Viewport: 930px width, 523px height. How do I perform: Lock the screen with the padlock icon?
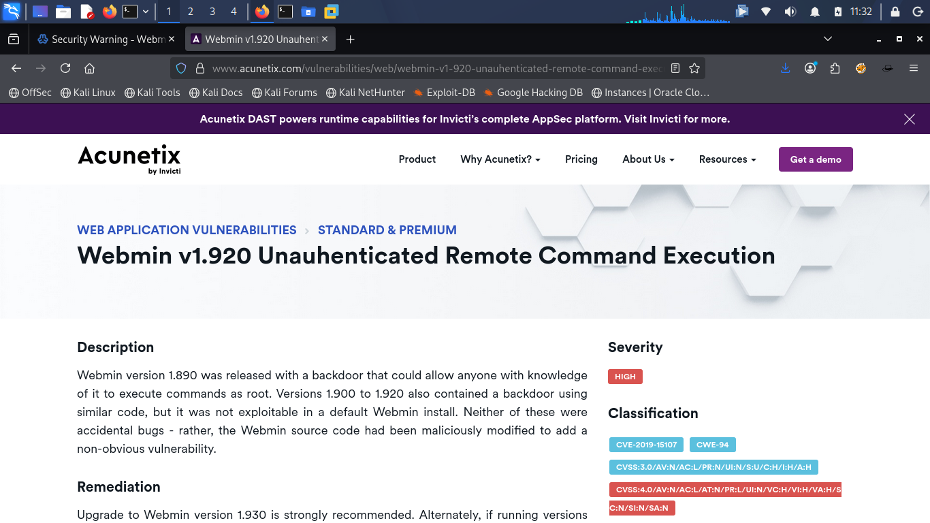click(x=895, y=12)
